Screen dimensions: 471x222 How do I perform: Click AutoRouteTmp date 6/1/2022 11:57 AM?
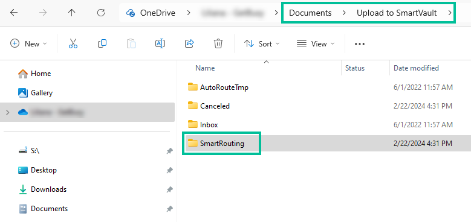tap(423, 87)
